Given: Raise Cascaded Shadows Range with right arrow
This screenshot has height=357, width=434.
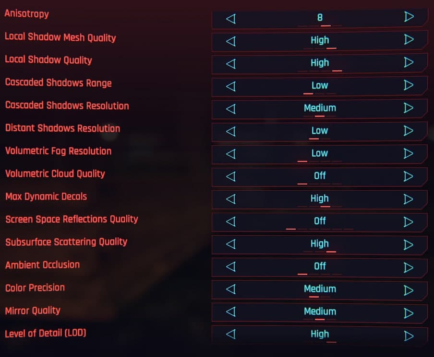Looking at the screenshot, I should point(409,85).
